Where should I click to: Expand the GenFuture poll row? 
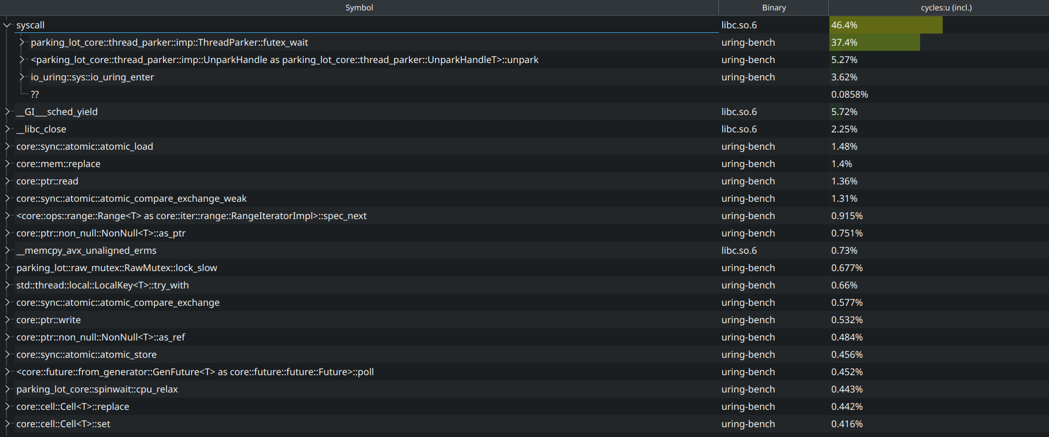(7, 372)
